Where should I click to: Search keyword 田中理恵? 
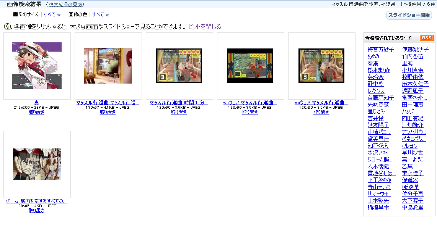coord(413,105)
